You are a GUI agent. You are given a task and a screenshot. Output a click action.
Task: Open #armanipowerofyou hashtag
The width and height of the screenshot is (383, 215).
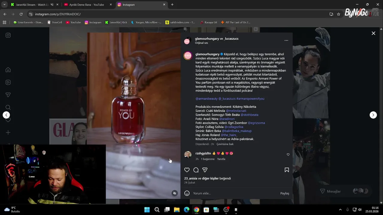(x=250, y=99)
